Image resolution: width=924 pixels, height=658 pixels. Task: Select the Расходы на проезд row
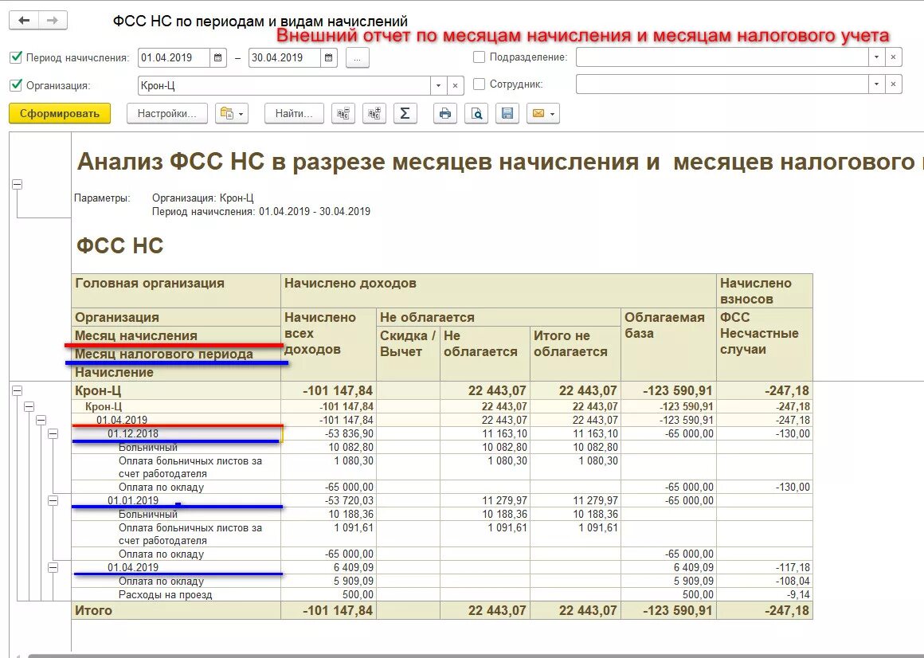(176, 594)
